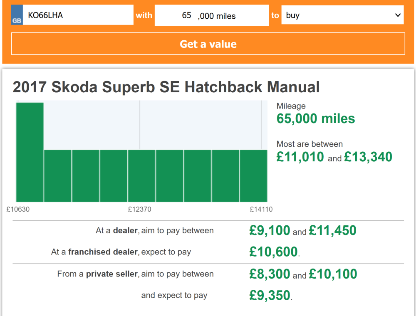Click the 65,000 miles mileage value
This screenshot has width=416, height=316.
(x=316, y=118)
